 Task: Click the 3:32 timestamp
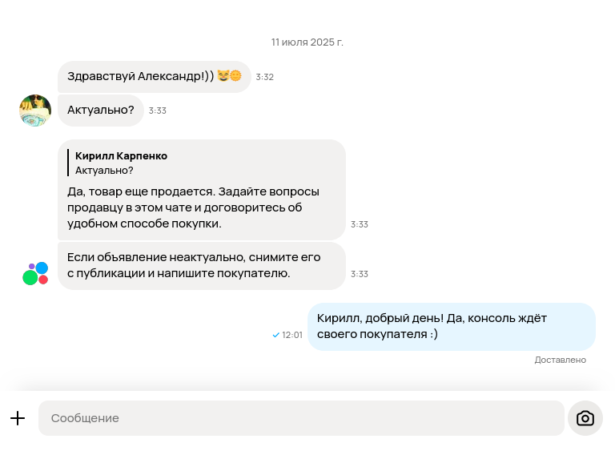265,77
